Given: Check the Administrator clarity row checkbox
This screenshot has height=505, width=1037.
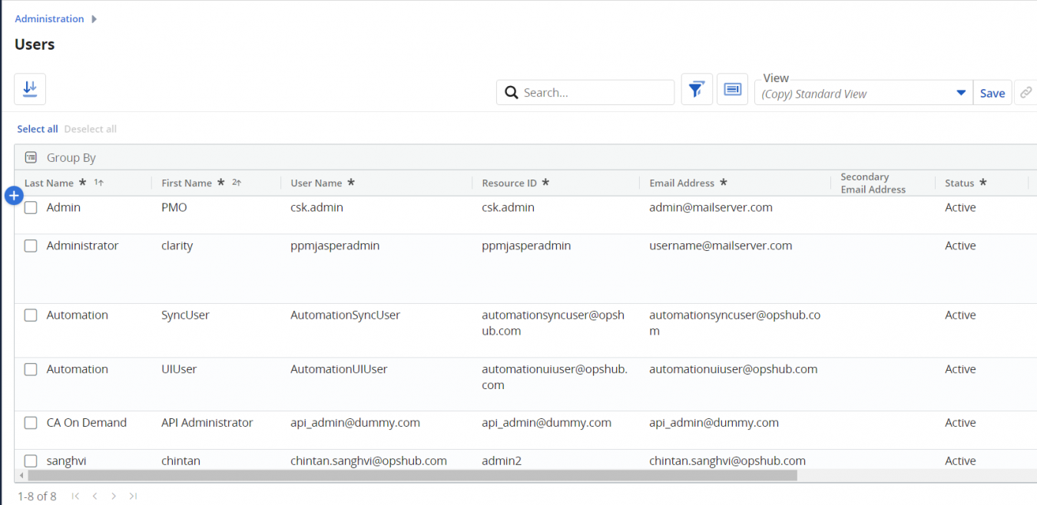Looking at the screenshot, I should coord(31,246).
